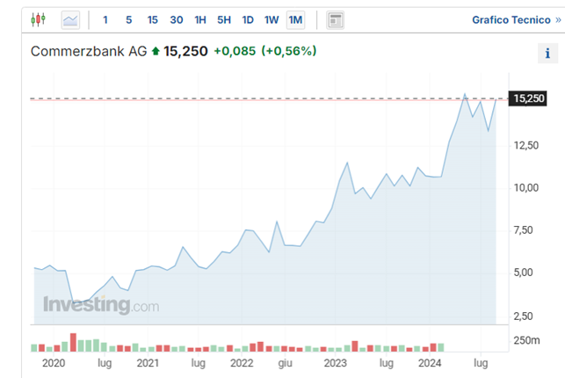Switch to the 5H timeframe
Viewport: 565px width, 378px height.
click(224, 19)
